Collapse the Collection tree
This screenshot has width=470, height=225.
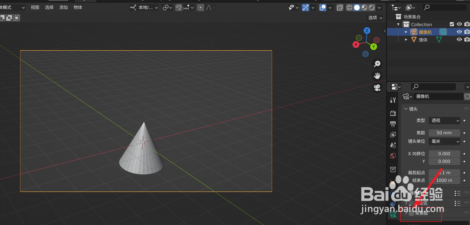398,24
